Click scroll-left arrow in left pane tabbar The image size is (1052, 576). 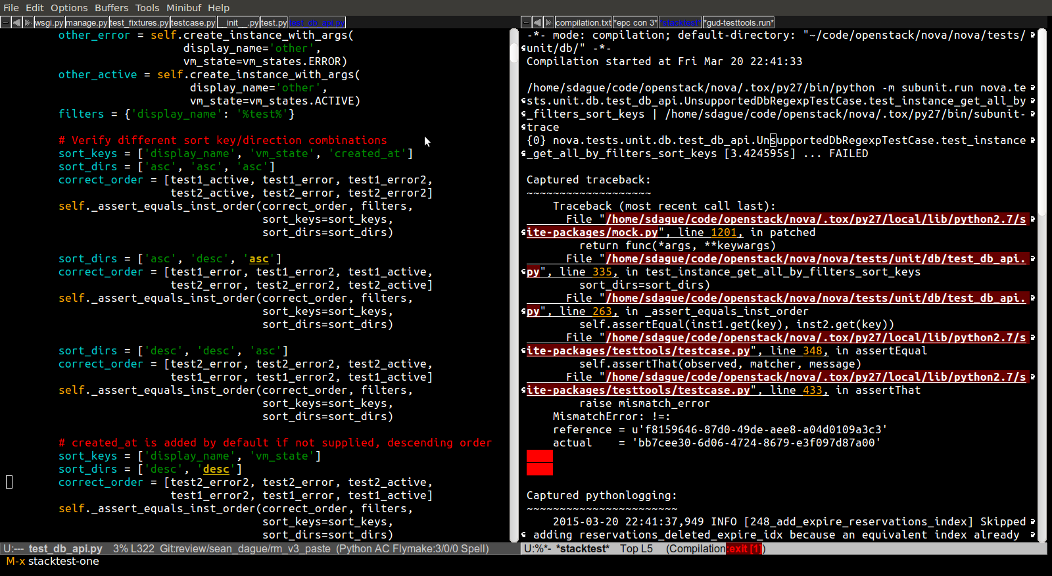coord(16,22)
